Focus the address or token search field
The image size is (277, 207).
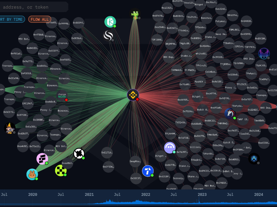pyautogui.click(x=34, y=7)
